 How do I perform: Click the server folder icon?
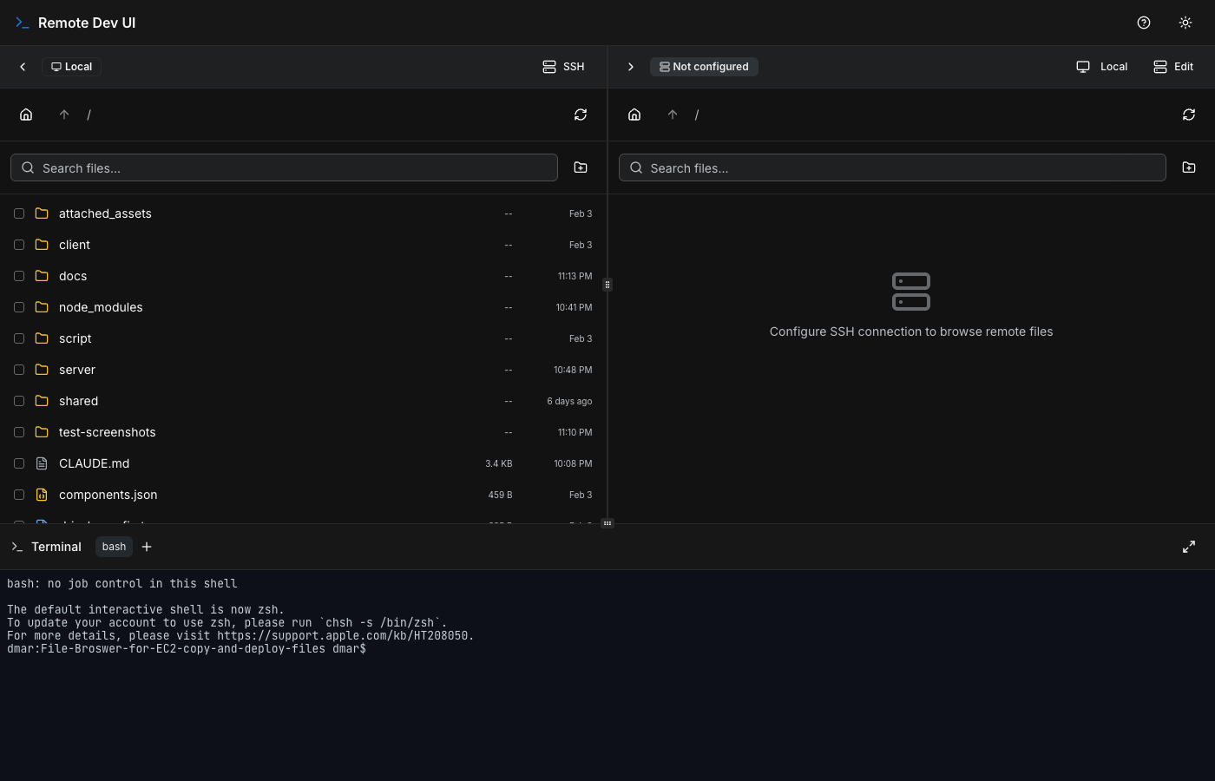(42, 370)
